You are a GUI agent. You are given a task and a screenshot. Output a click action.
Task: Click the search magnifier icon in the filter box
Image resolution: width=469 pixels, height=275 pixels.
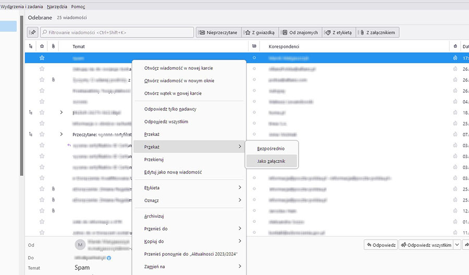[44, 32]
